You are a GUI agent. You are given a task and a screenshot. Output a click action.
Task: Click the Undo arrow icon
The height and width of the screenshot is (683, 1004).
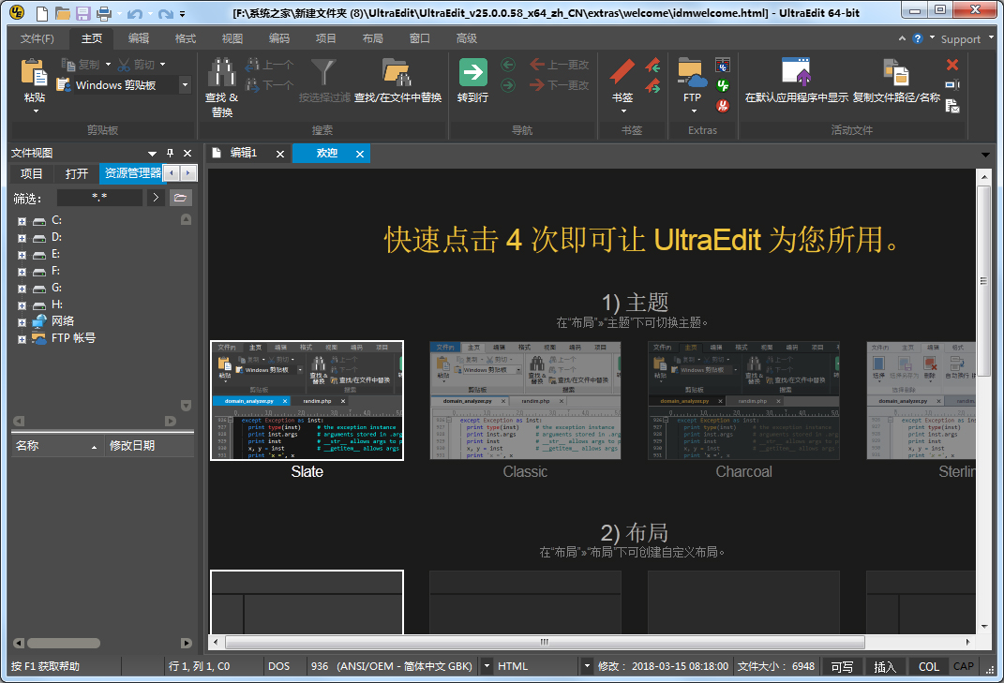[134, 13]
